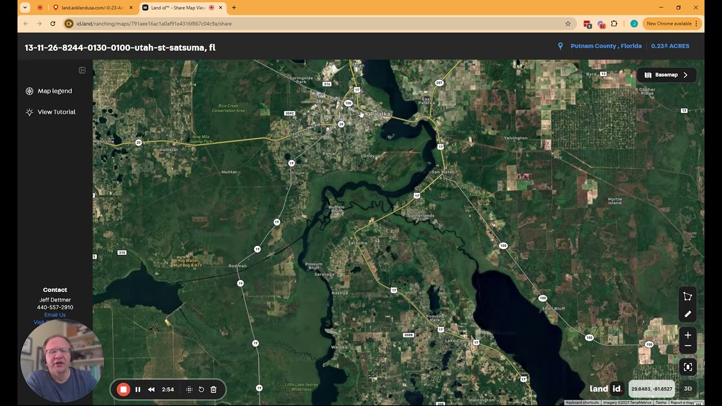
Task: Click the browser address bar
Action: coord(318,24)
